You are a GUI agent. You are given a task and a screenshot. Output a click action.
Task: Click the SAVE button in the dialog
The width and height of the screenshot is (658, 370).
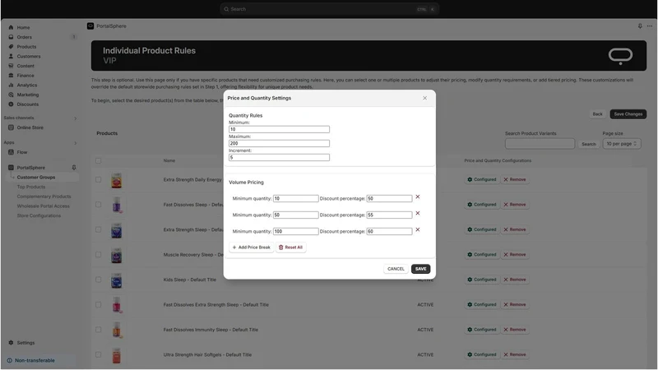coord(420,269)
